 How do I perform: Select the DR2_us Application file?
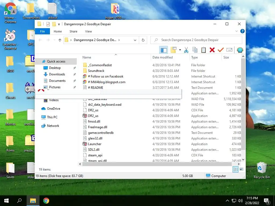(x=93, y=116)
